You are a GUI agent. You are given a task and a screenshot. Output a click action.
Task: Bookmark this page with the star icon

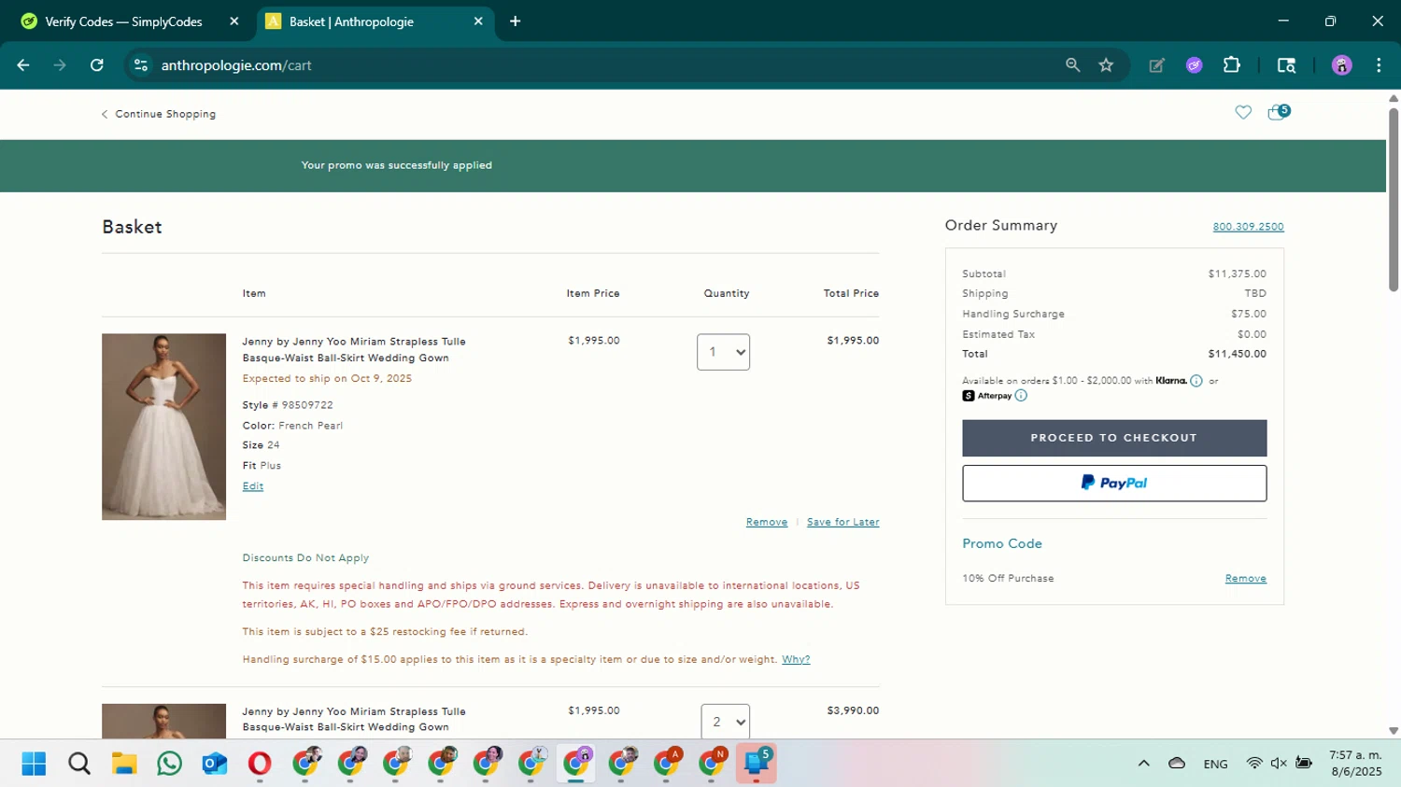coord(1106,65)
